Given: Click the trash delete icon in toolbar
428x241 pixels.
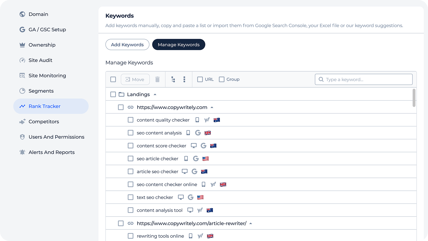Looking at the screenshot, I should coord(157,79).
